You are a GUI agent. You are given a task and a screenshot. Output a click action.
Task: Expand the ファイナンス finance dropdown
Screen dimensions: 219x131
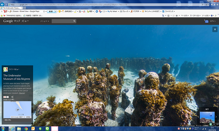coord(174,11)
